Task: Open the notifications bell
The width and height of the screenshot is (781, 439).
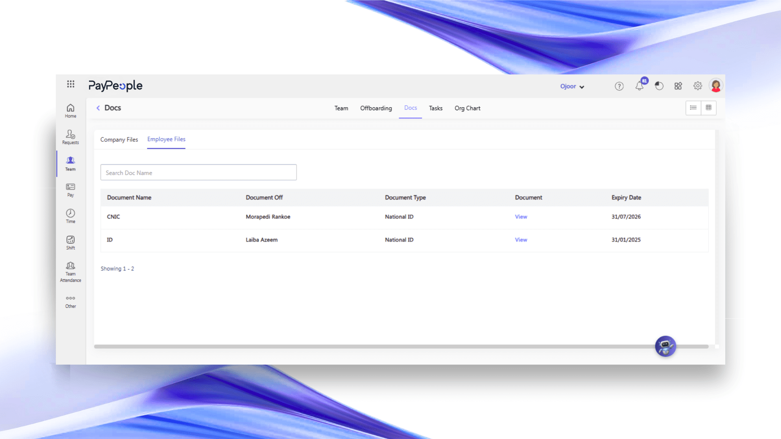Action: 639,86
